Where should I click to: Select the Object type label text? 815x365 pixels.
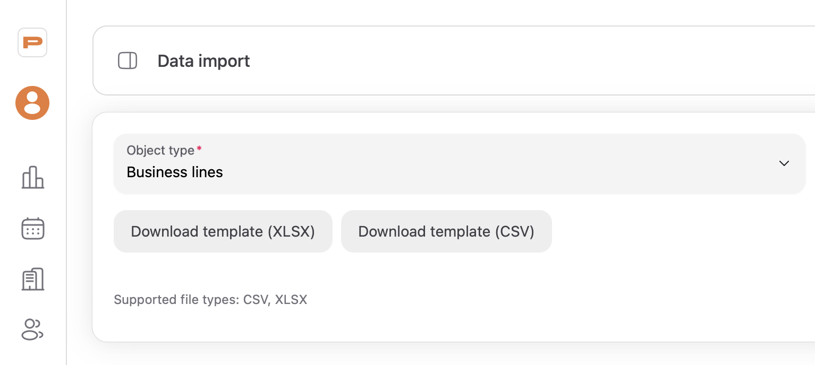[x=162, y=150]
